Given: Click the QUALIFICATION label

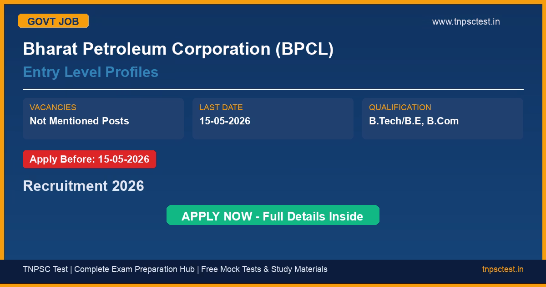Looking at the screenshot, I should point(400,108).
